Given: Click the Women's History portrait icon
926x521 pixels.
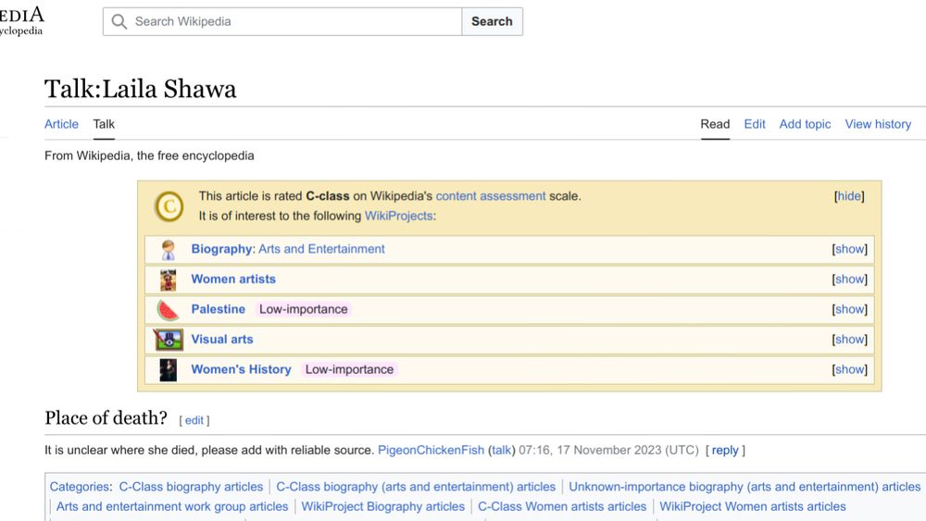Looking at the screenshot, I should pyautogui.click(x=169, y=370).
